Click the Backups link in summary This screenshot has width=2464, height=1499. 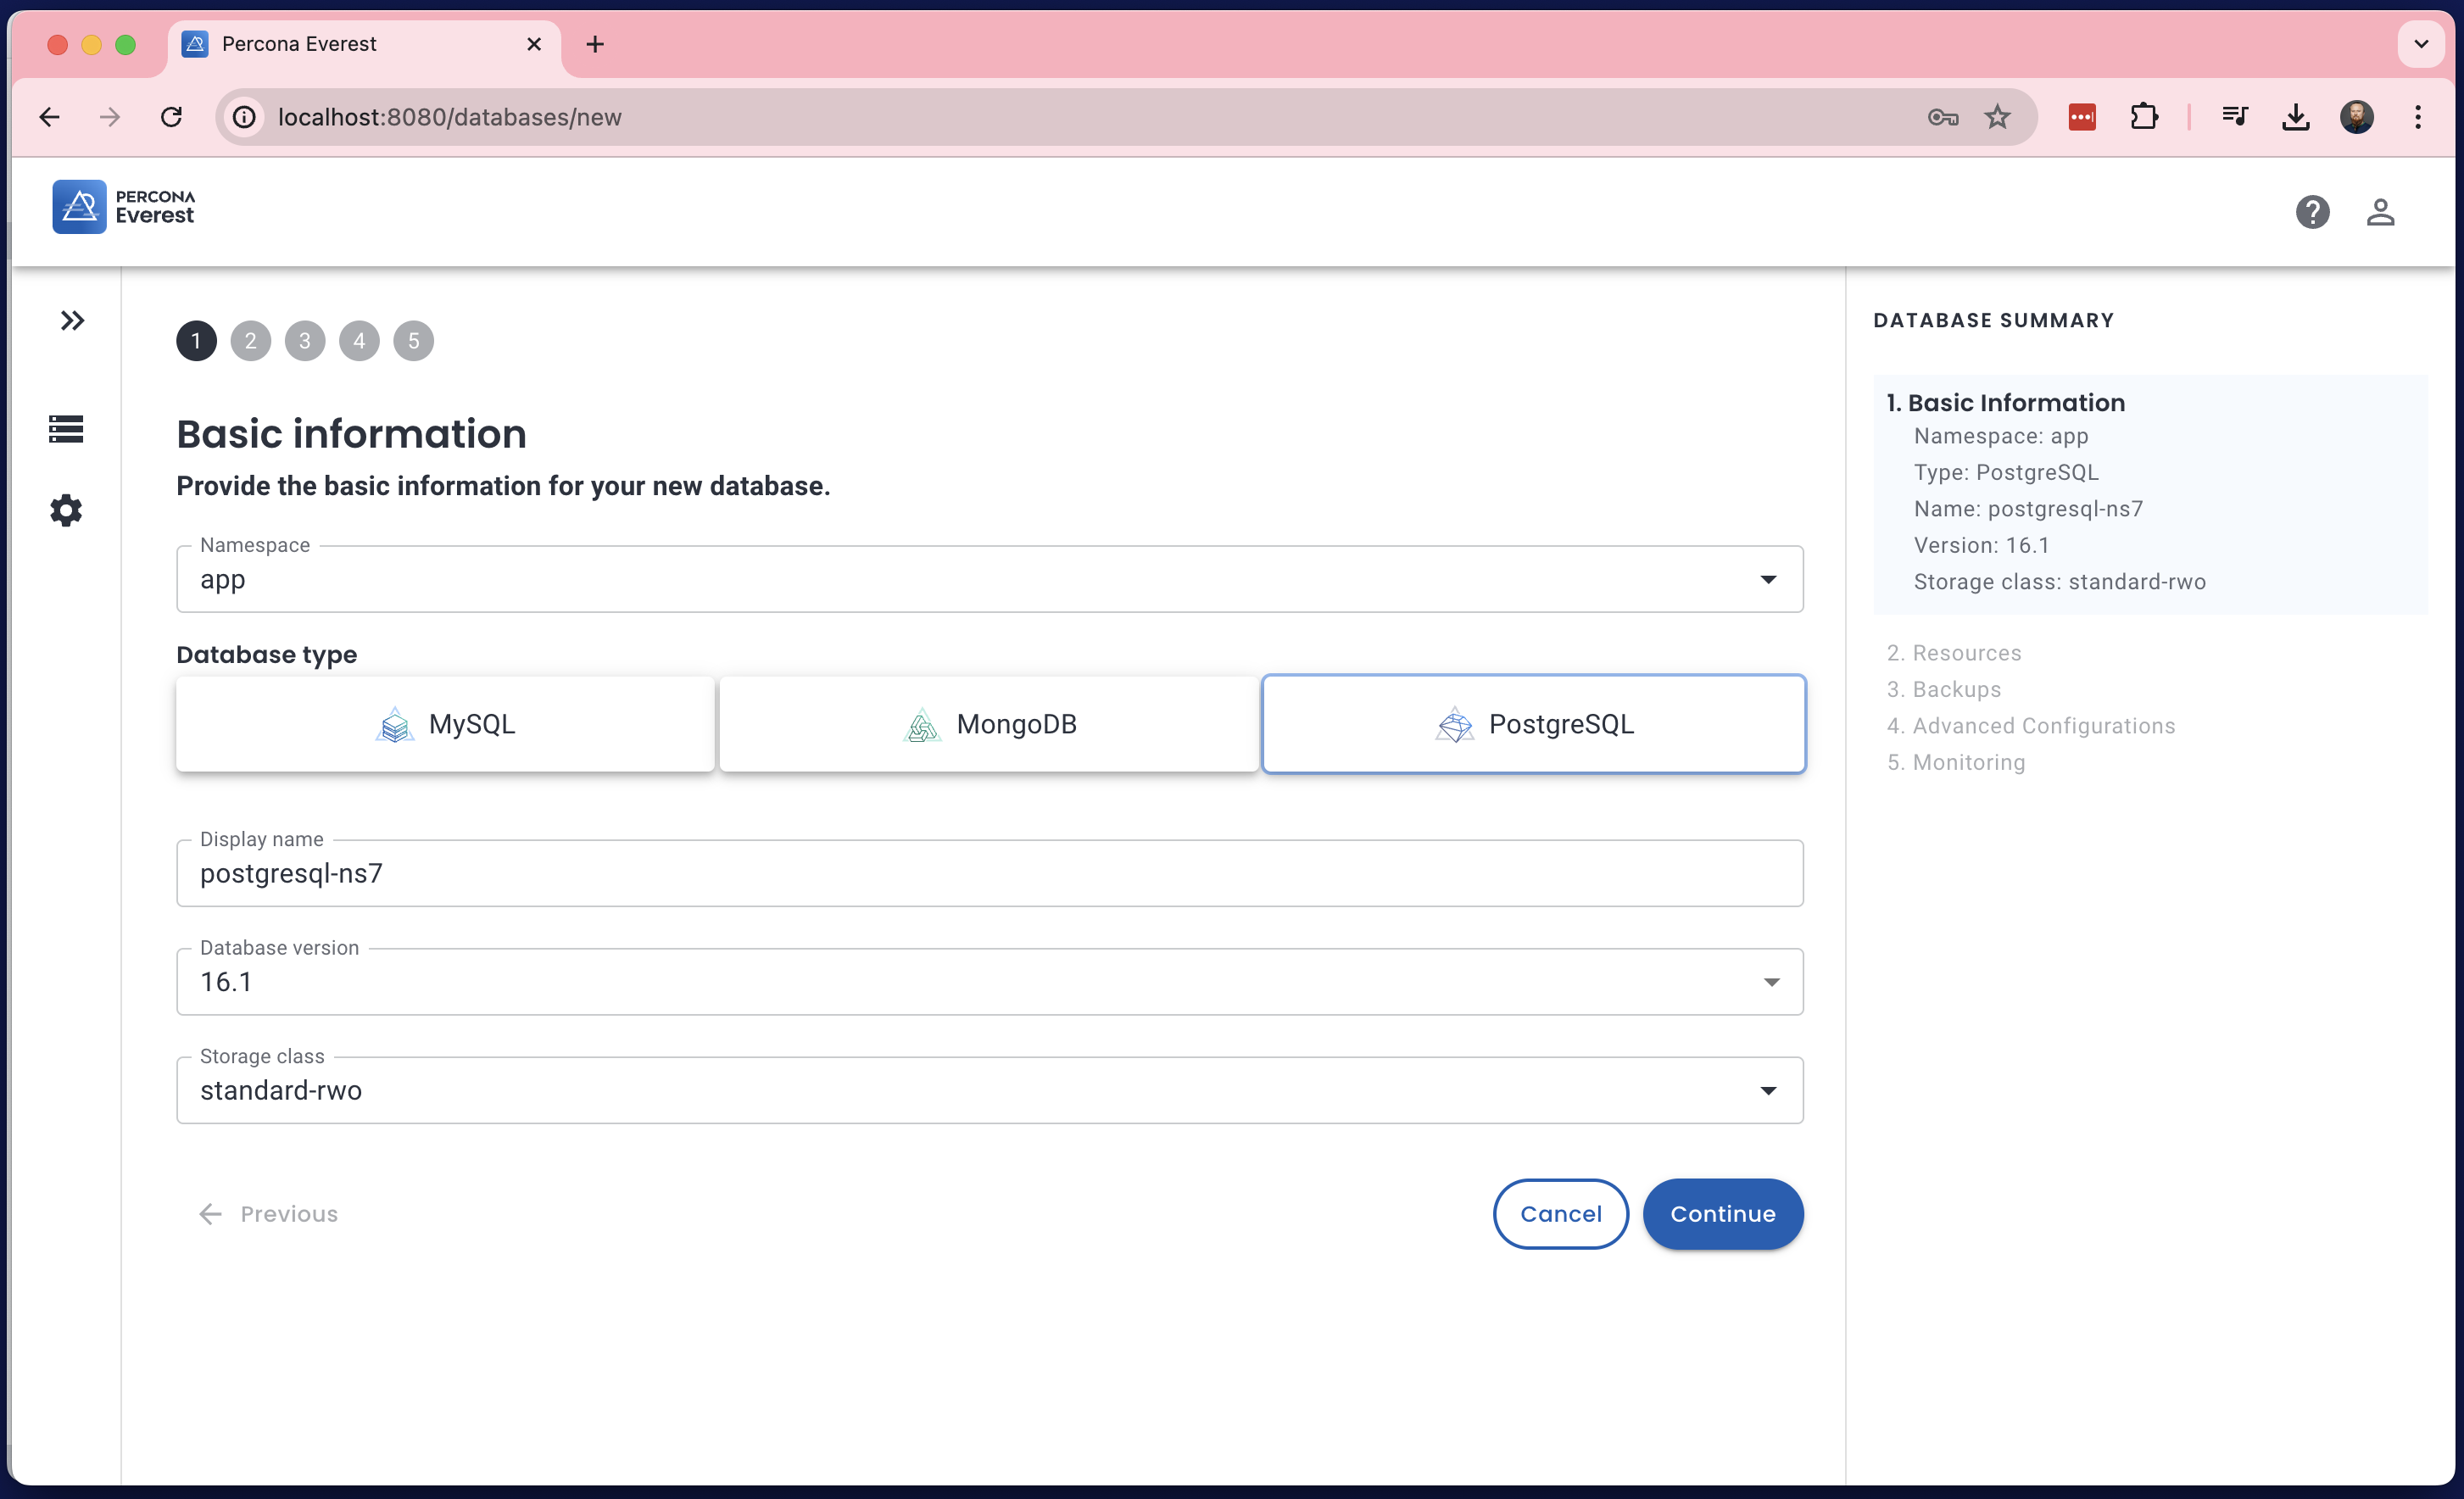tap(1957, 688)
